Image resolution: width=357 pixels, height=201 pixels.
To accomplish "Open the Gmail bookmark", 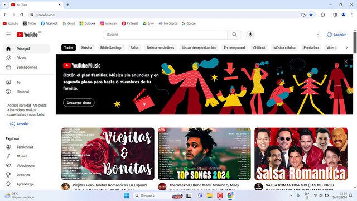I will click(69, 23).
